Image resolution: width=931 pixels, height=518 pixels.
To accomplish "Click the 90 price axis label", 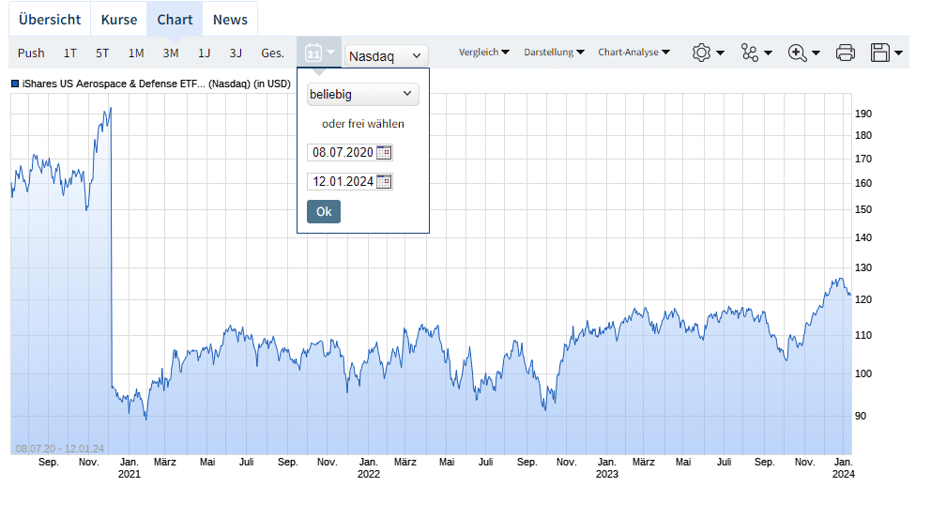I will 861,416.
